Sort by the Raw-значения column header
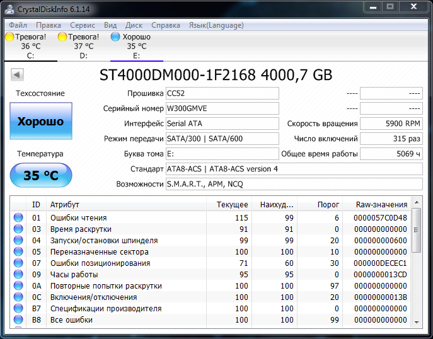The width and height of the screenshot is (433, 339). (381, 205)
